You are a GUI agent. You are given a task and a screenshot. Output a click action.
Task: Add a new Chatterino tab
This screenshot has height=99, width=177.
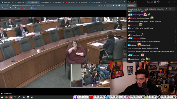138,5
